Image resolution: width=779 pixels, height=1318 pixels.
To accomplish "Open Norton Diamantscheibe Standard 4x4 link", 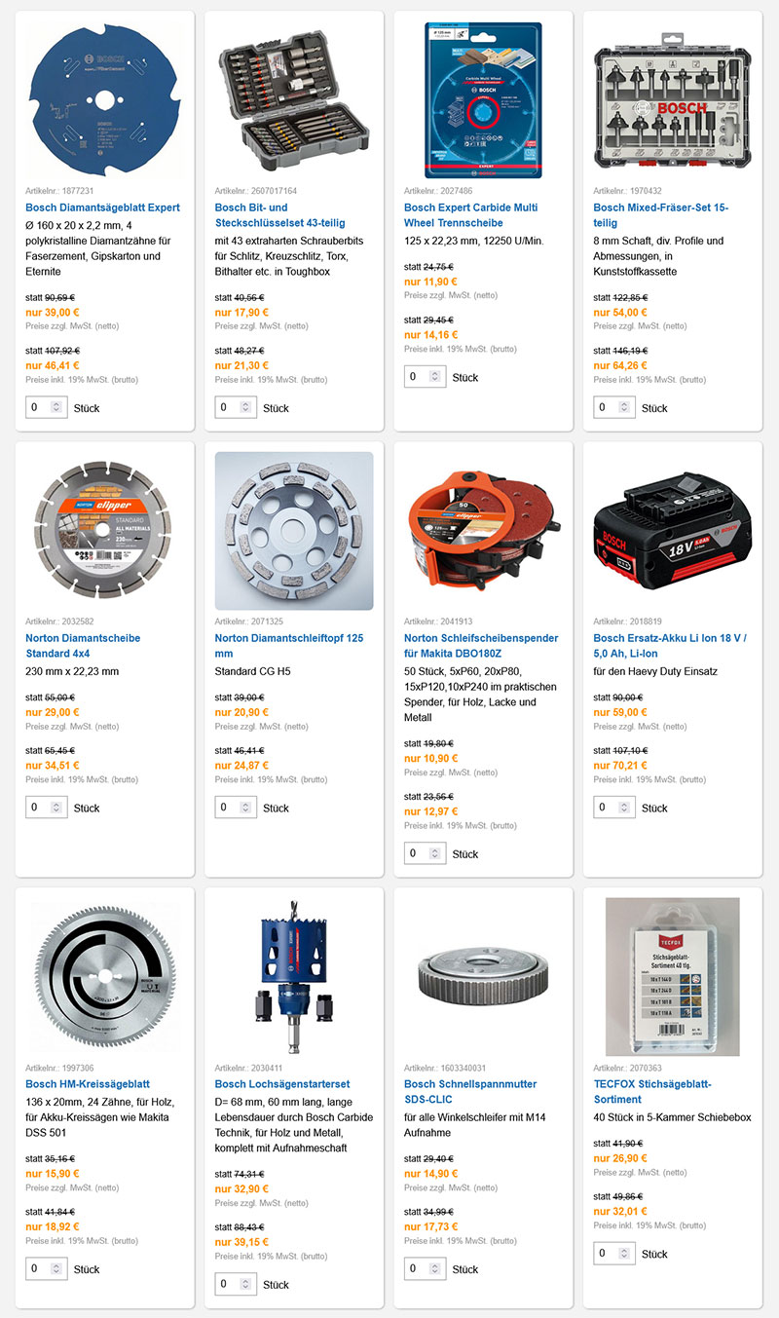I will click(84, 646).
